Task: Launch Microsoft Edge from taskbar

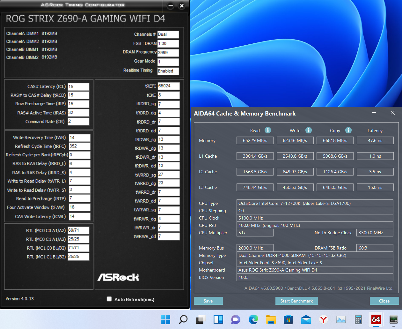Action: point(253,319)
